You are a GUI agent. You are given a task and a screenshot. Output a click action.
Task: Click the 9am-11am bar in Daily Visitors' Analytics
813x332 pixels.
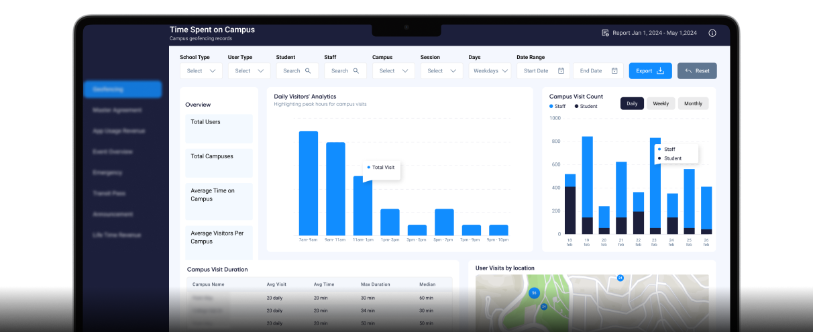click(x=335, y=188)
